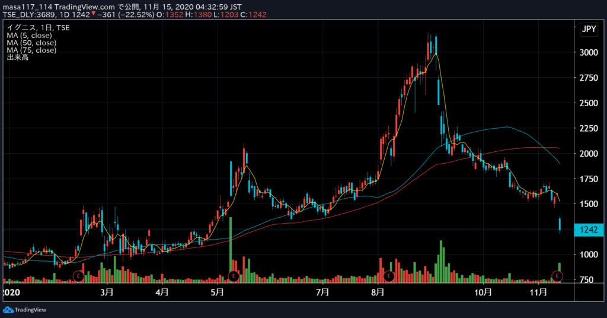The width and height of the screenshot is (607, 318).
Task: Click the 11月 date axis label
Action: 538,292
